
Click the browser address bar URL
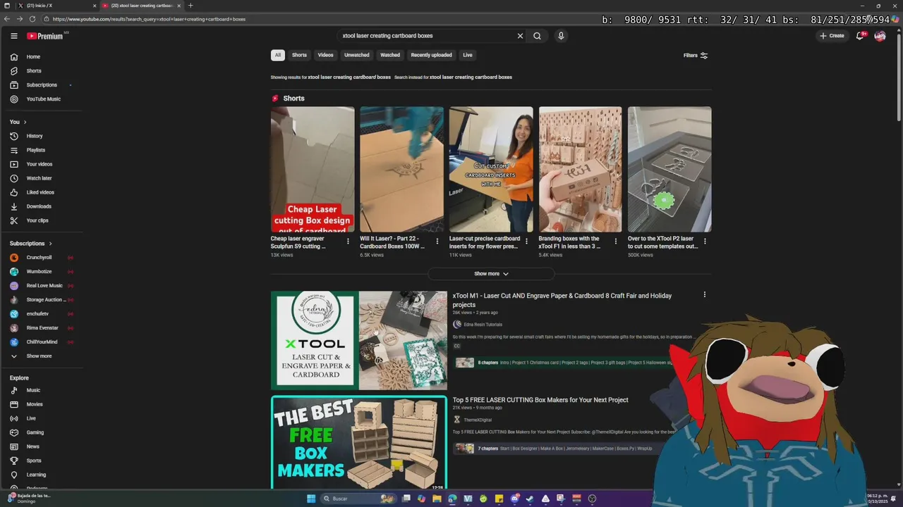(x=149, y=19)
